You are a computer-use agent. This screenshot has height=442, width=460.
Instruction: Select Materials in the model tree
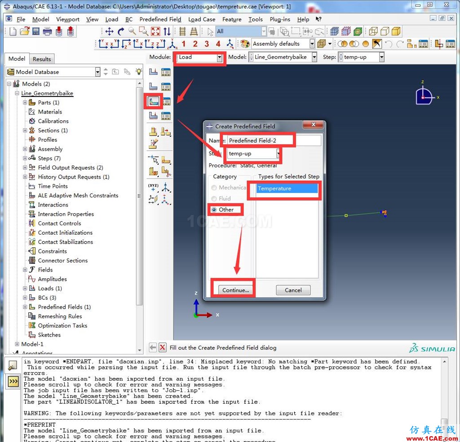point(50,112)
